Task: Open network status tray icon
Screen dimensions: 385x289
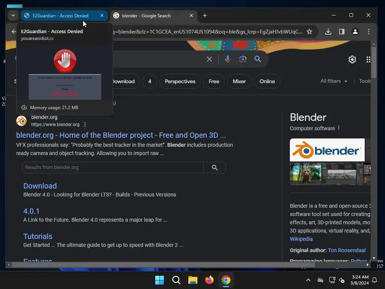Action: 332,280
